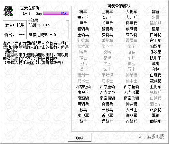Select 长刀兵 in the unit list
This screenshot has width=169, height=144.
pyautogui.click(x=107, y=17)
